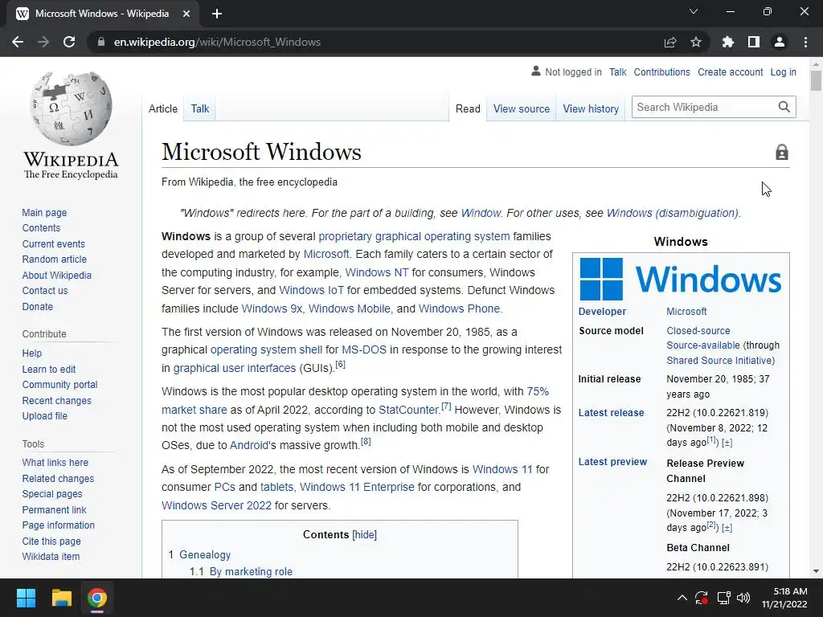Open the Chrome three-dot menu
Image resolution: width=823 pixels, height=617 pixels.
click(x=805, y=42)
